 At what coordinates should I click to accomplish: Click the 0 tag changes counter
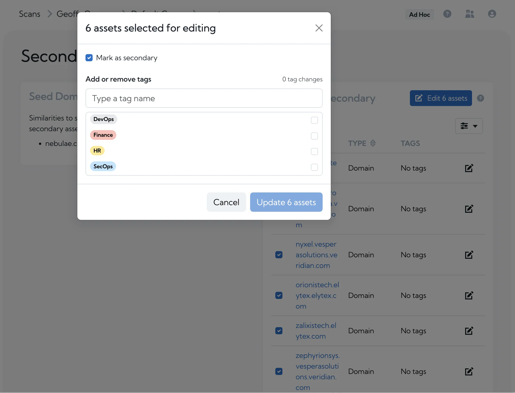tap(302, 79)
